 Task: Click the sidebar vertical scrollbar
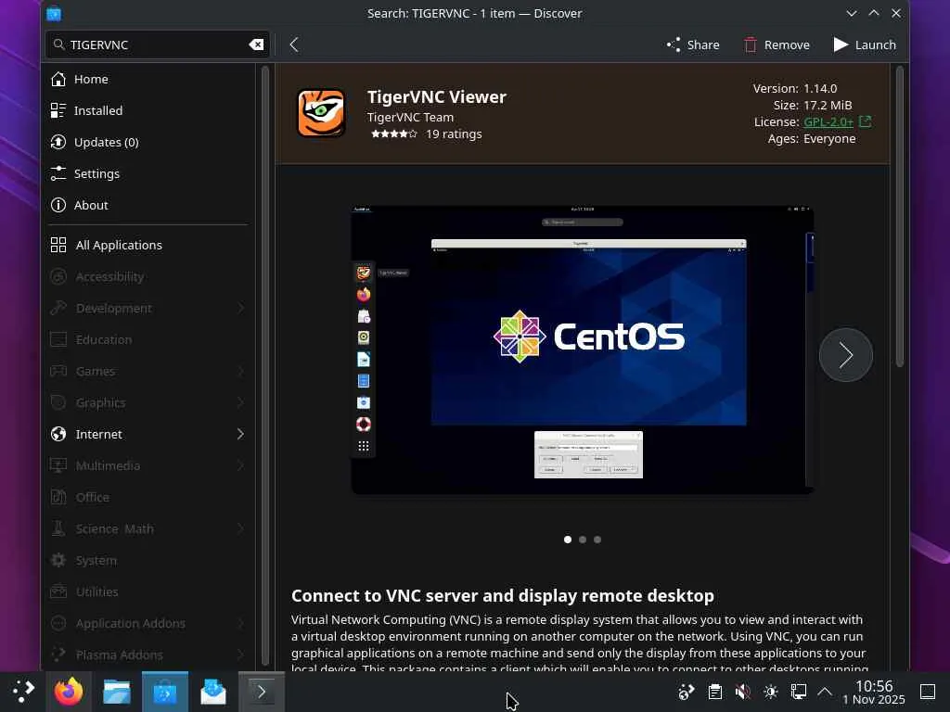click(x=264, y=365)
